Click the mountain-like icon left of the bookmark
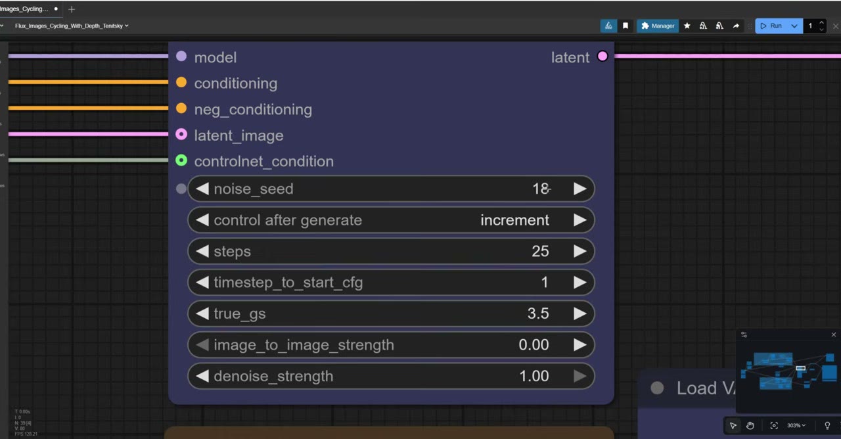This screenshot has width=841, height=439. [x=608, y=26]
